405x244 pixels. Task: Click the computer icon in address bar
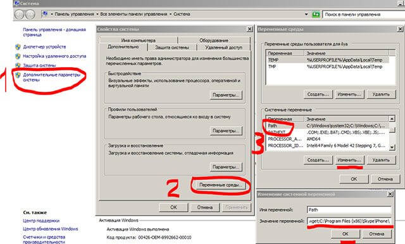pyautogui.click(x=45, y=14)
